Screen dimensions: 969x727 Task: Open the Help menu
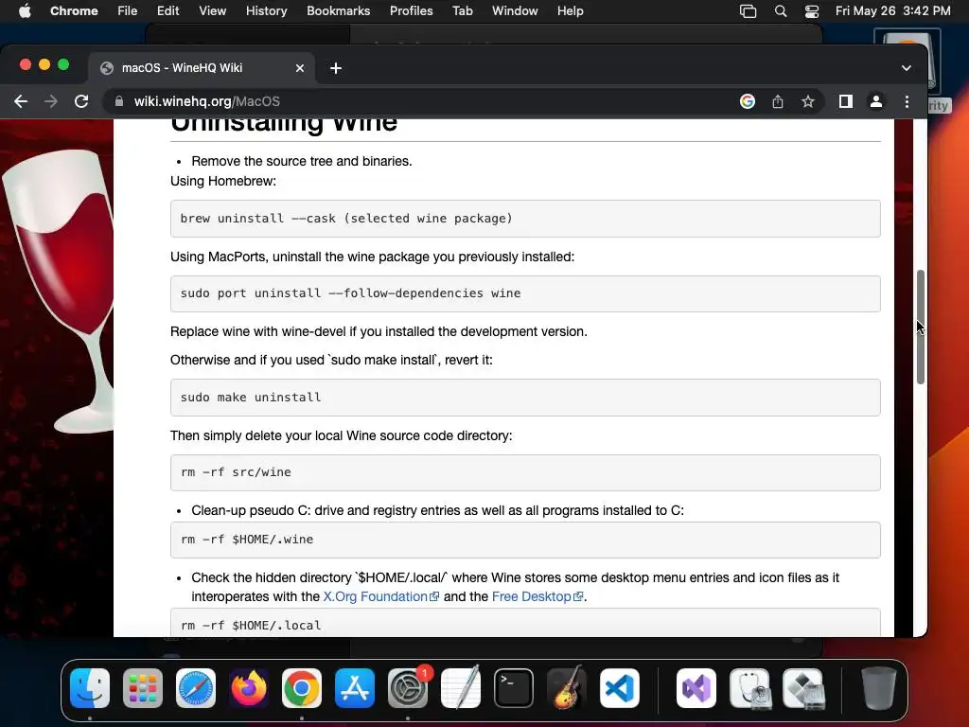pos(570,11)
